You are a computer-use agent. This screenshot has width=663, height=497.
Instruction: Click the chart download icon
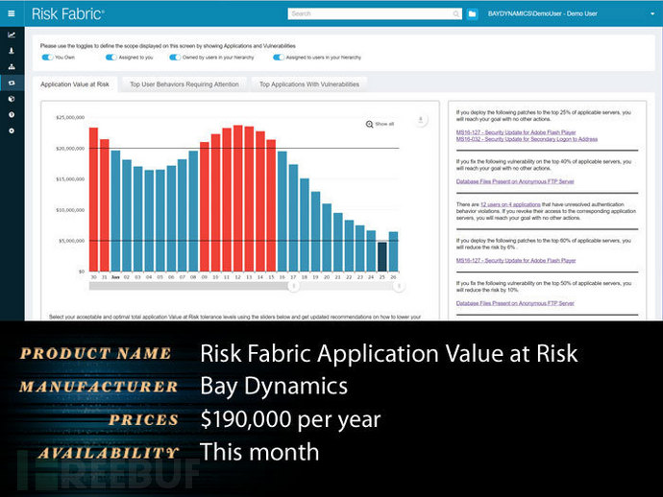click(420, 120)
